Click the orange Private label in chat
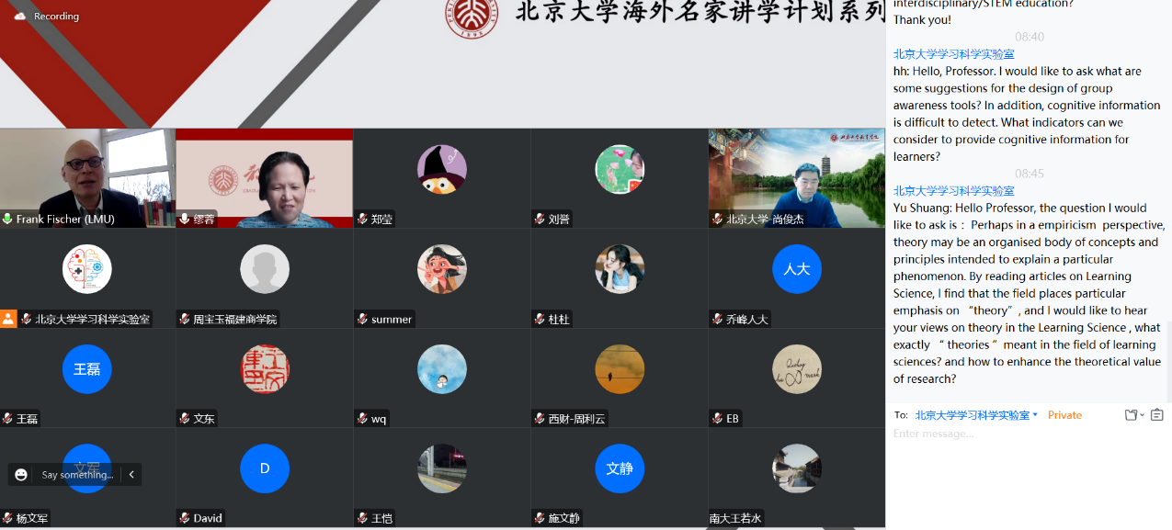Screen dimensions: 1172x530 tap(1064, 415)
